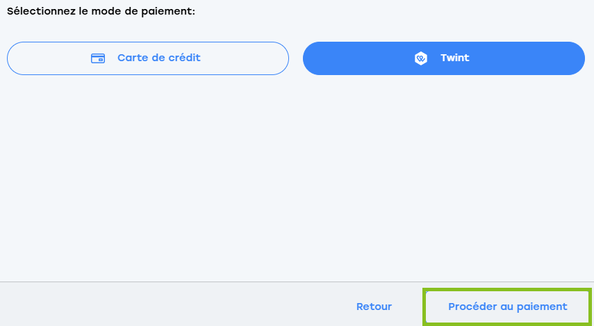Viewport: 594px width, 326px height.
Task: Click 'Sélectionnez le mode de paiement' heading
Action: [x=101, y=11]
